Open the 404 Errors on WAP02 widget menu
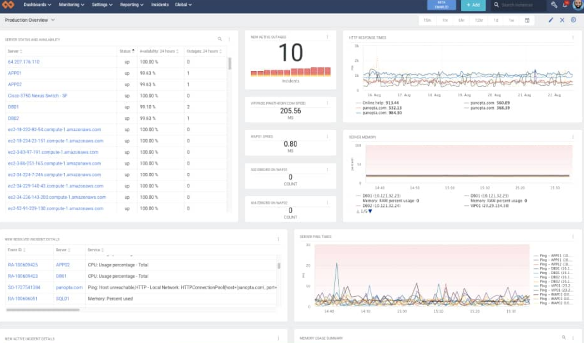Image resolution: width=584 pixels, height=343 pixels. (x=327, y=203)
